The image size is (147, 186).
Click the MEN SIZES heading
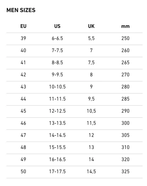(21, 10)
